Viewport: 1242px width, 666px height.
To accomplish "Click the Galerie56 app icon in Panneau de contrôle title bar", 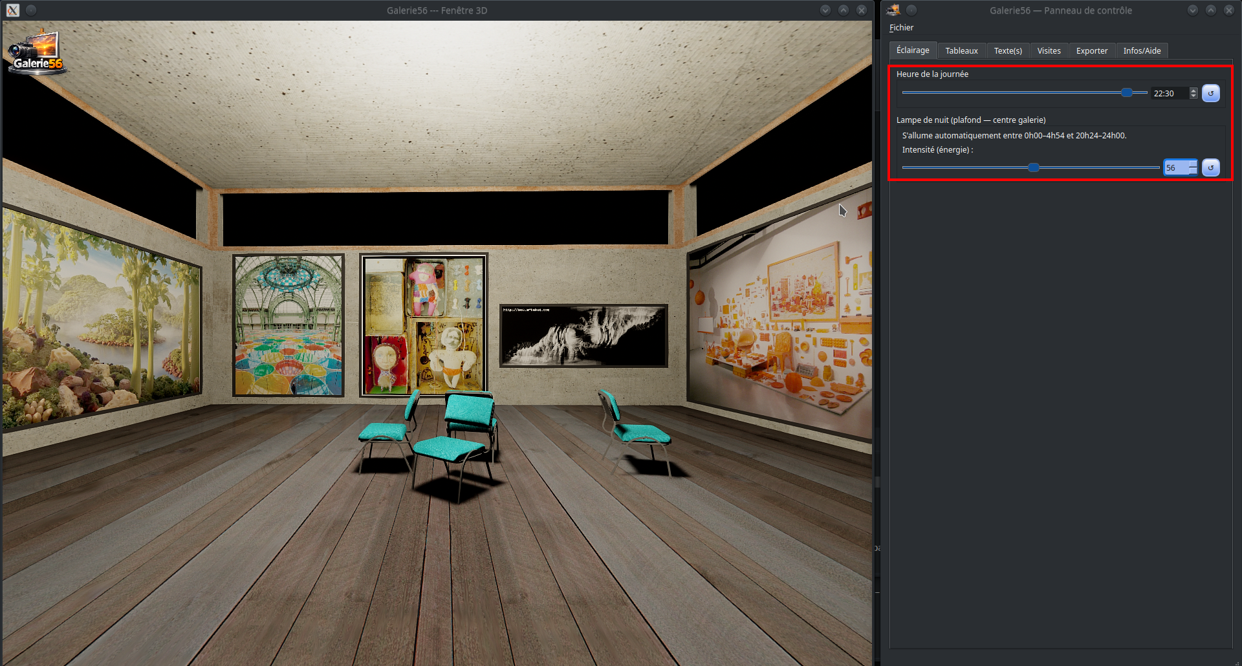I will [893, 10].
